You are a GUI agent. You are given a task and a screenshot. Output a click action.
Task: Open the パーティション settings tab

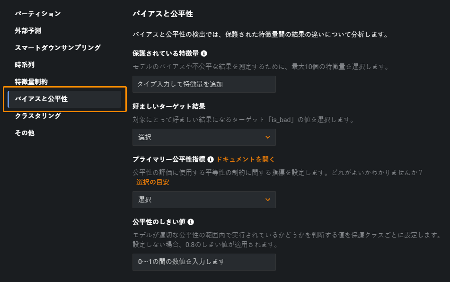[x=38, y=14]
